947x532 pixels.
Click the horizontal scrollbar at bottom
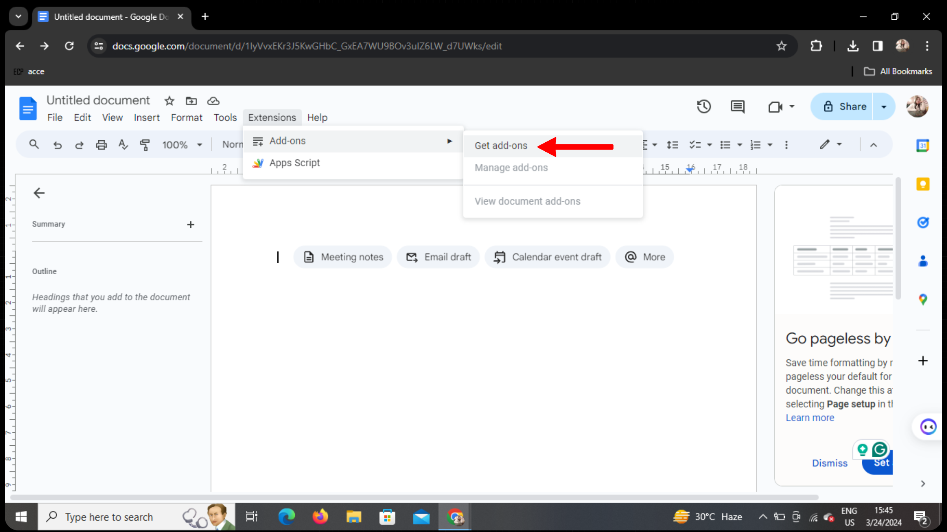[414, 497]
